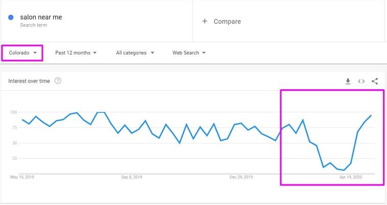This screenshot has width=387, height=205.
Task: Download the Interest over time chart data
Action: point(348,81)
